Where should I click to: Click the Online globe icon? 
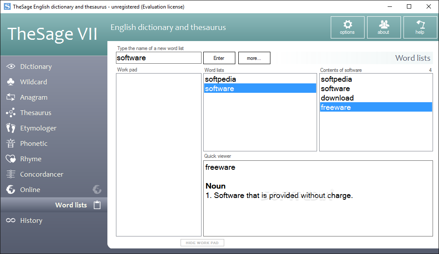[x=11, y=190]
